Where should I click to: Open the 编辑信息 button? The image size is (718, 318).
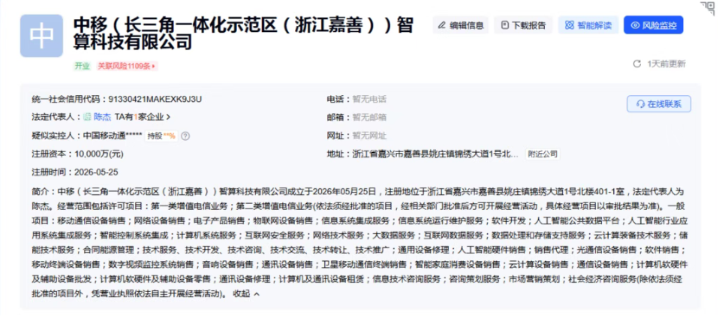(461, 25)
